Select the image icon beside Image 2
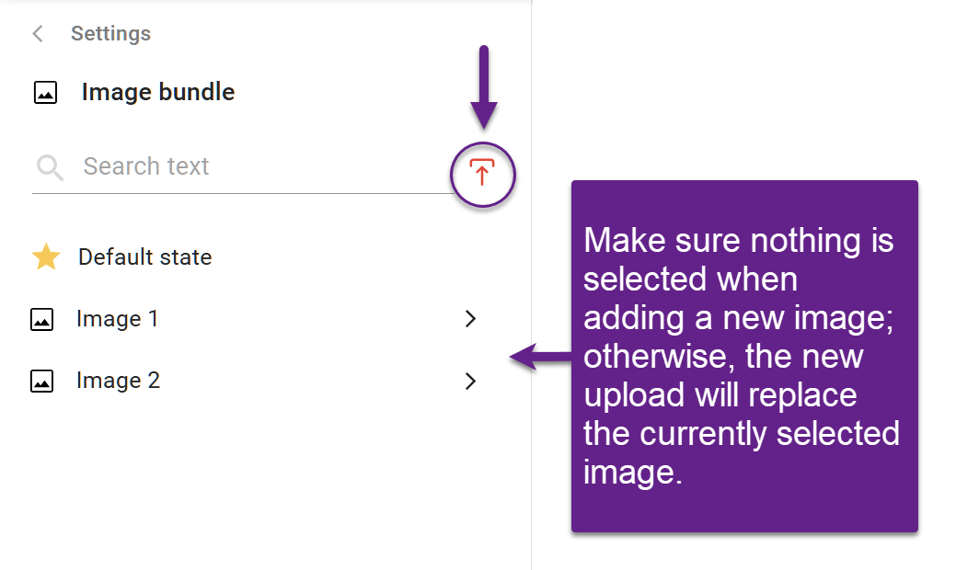Image resolution: width=956 pixels, height=570 pixels. point(43,381)
